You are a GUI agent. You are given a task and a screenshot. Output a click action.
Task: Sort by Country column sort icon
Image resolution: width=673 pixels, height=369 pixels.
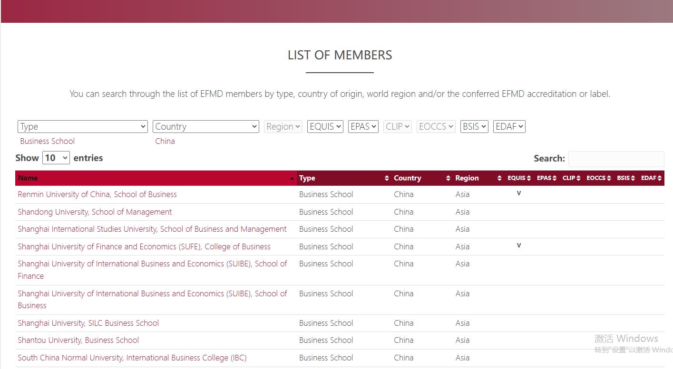tap(448, 179)
